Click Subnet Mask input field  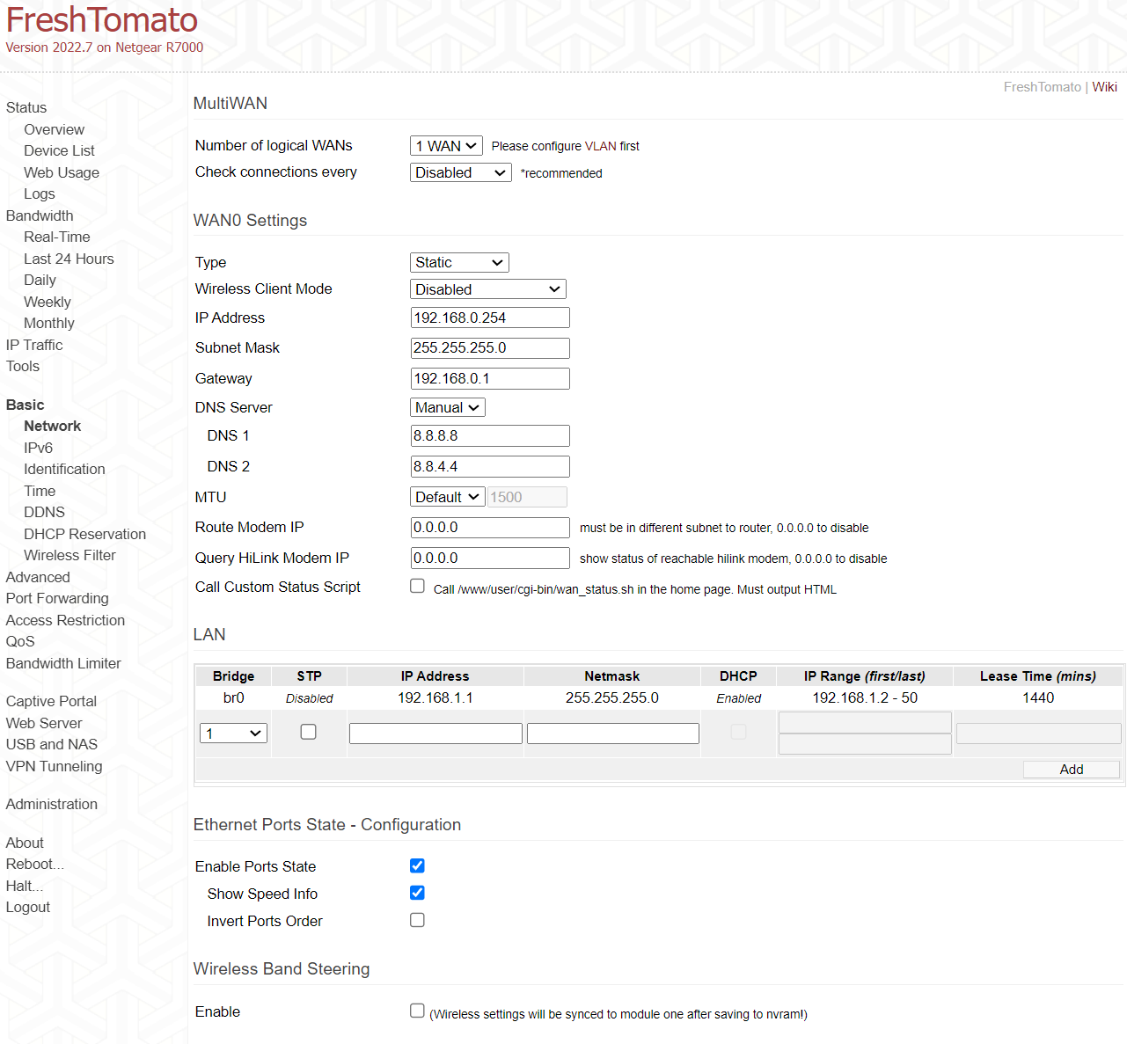click(x=490, y=347)
